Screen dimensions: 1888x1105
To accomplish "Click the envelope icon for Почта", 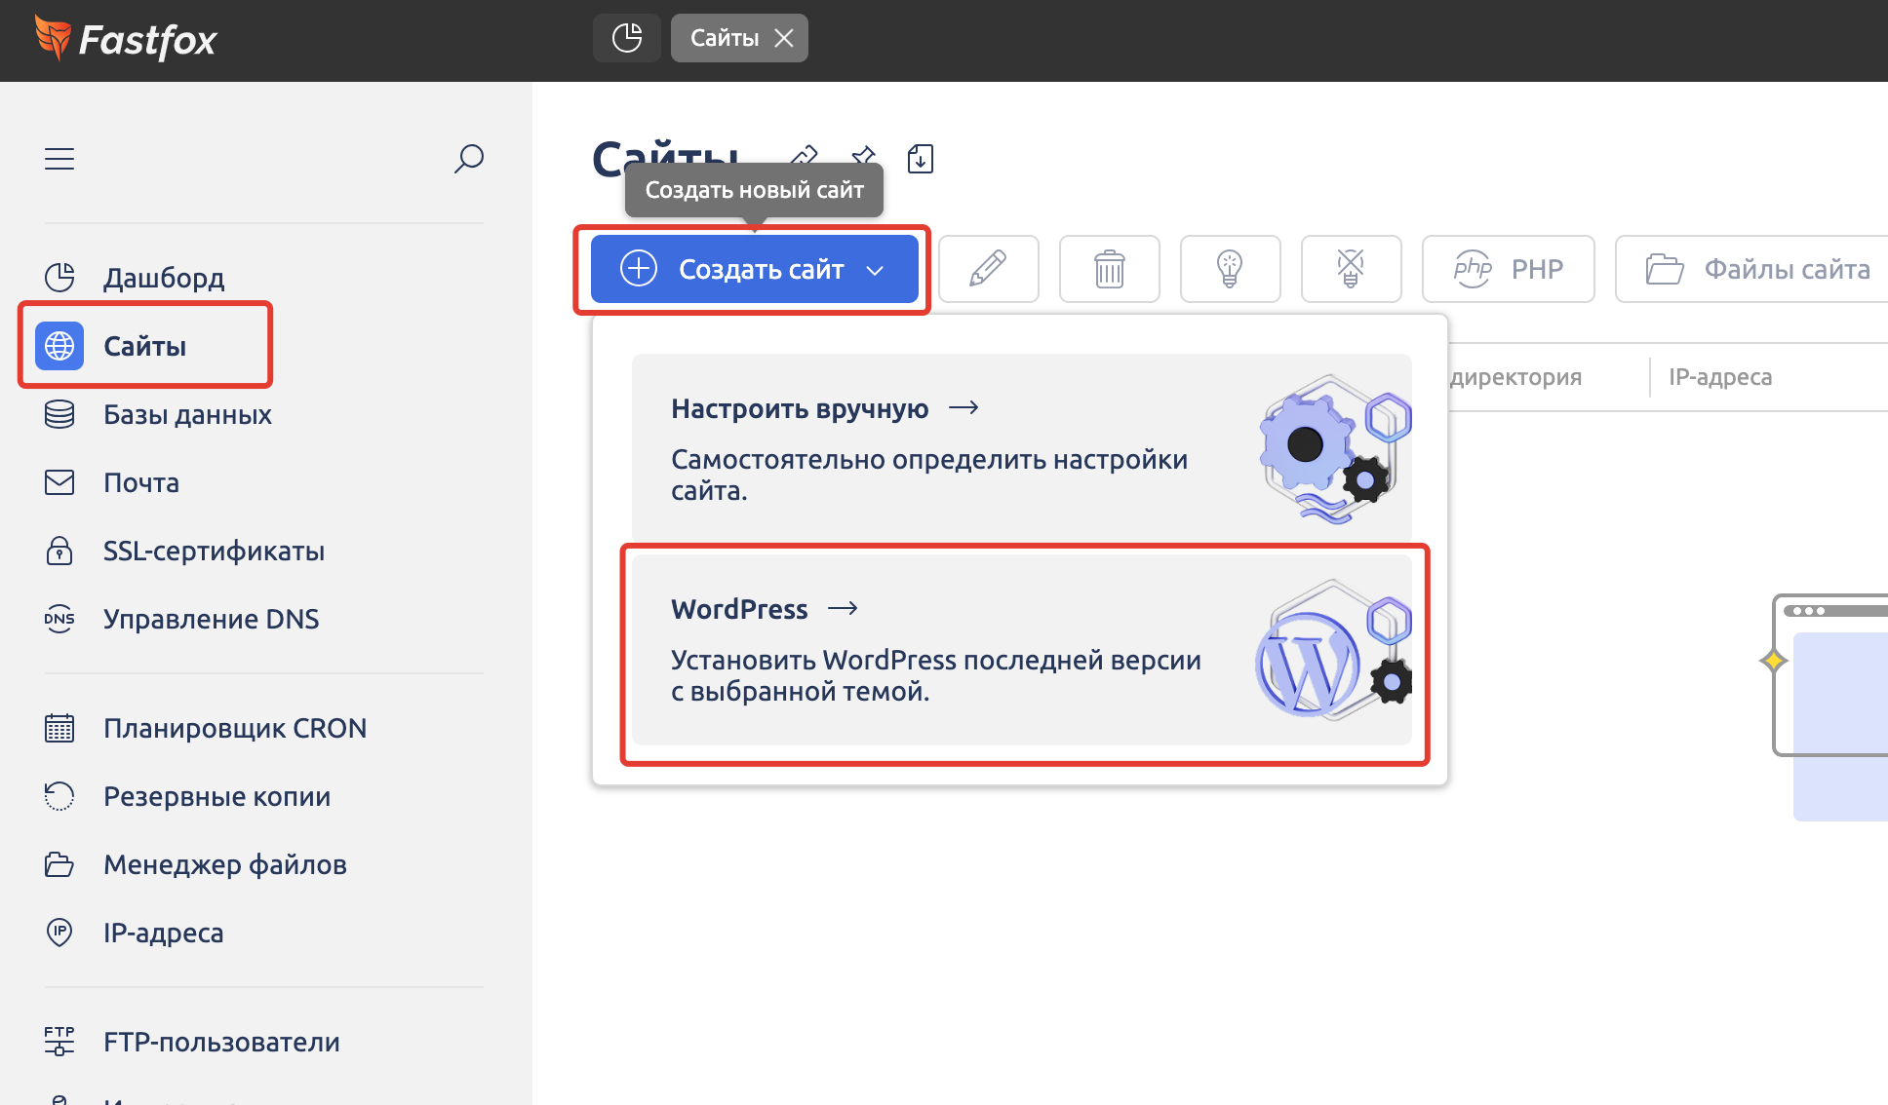I will 59,482.
